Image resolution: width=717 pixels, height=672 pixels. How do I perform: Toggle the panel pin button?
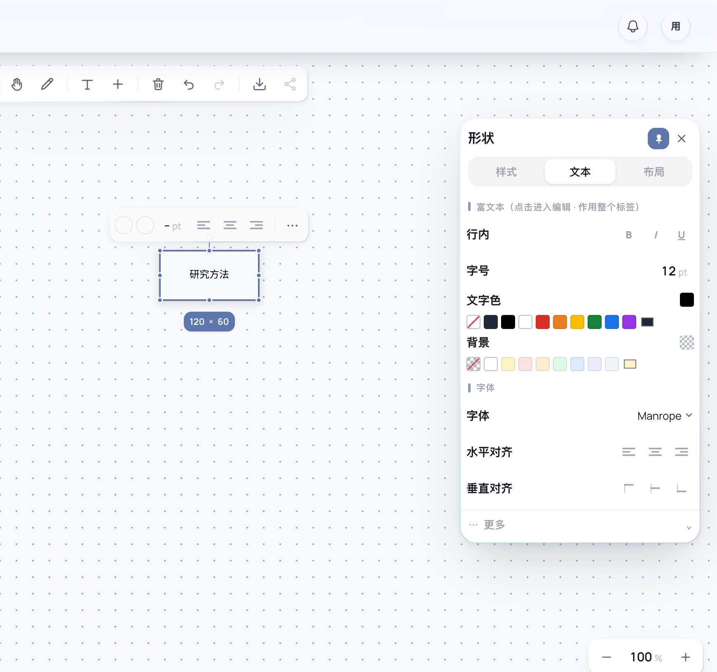point(658,139)
